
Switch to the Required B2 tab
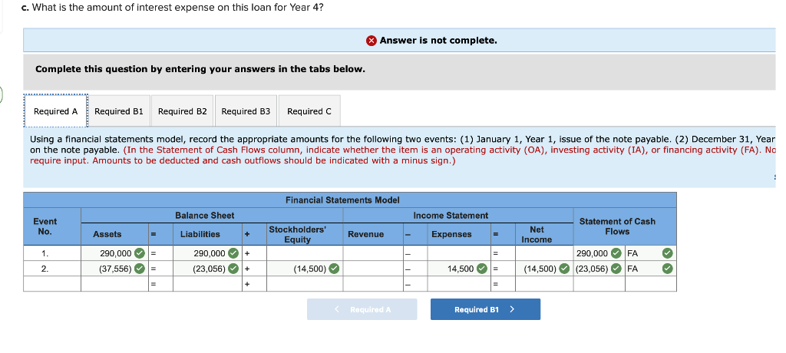[x=183, y=111]
